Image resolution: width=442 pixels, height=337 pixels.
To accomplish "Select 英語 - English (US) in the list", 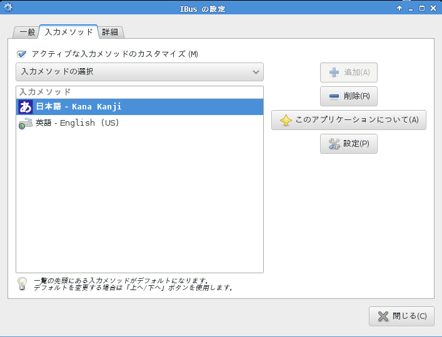I will point(78,123).
